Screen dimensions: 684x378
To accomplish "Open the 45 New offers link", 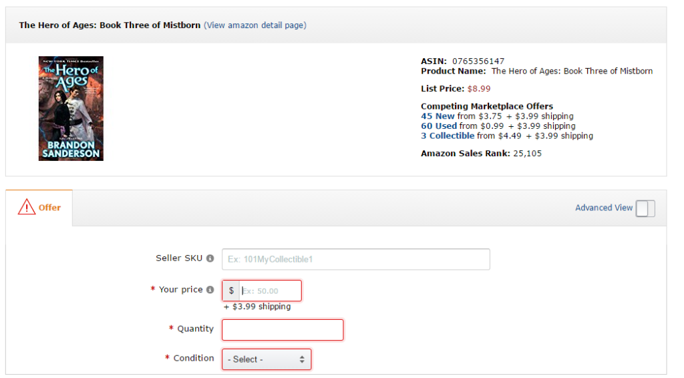I will pos(438,116).
